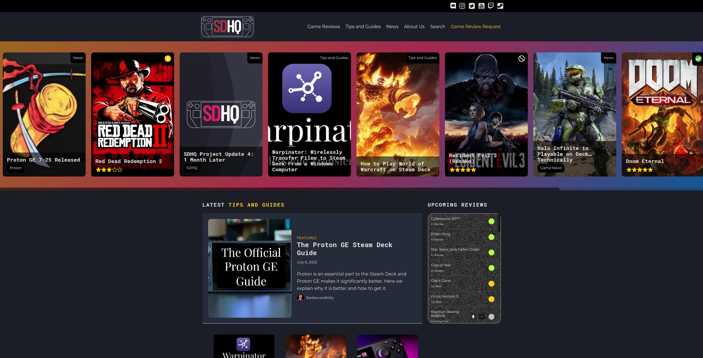Open the About Us page
The image size is (703, 358).
coord(414,26)
